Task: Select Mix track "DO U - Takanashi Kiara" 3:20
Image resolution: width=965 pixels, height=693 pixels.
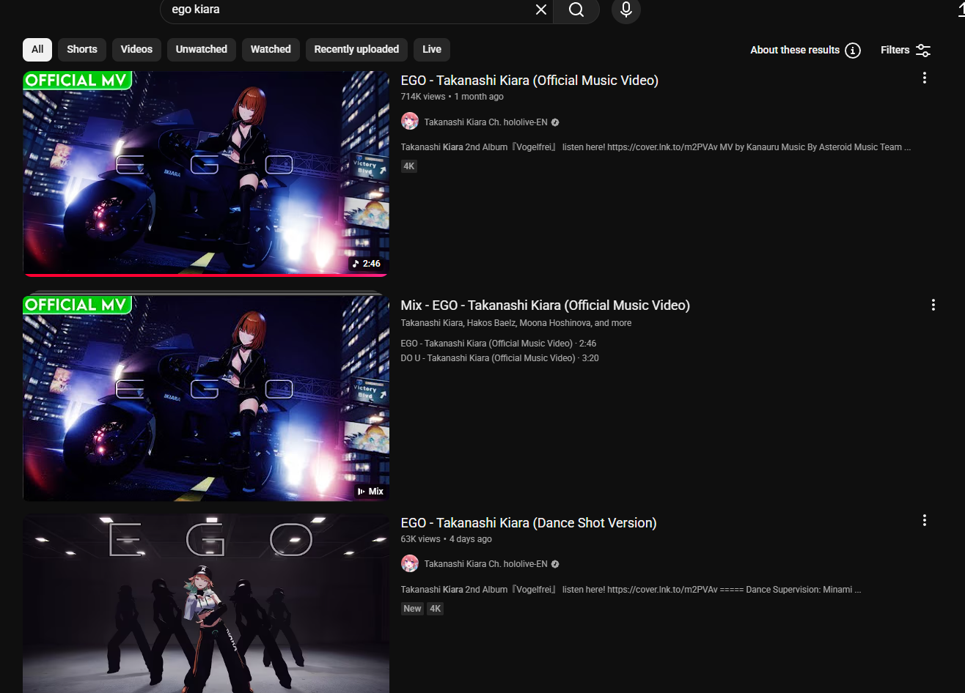Action: 500,358
